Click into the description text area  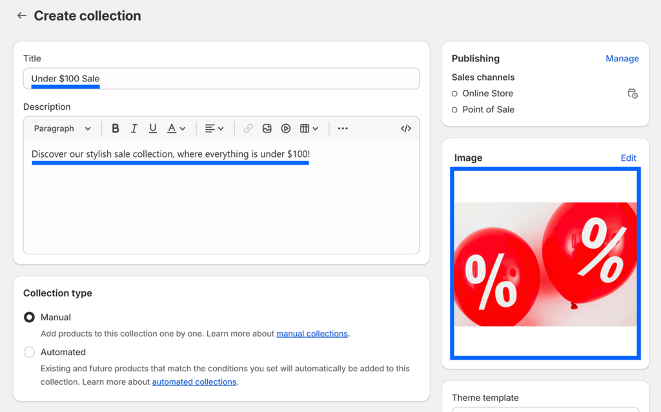pos(221,197)
